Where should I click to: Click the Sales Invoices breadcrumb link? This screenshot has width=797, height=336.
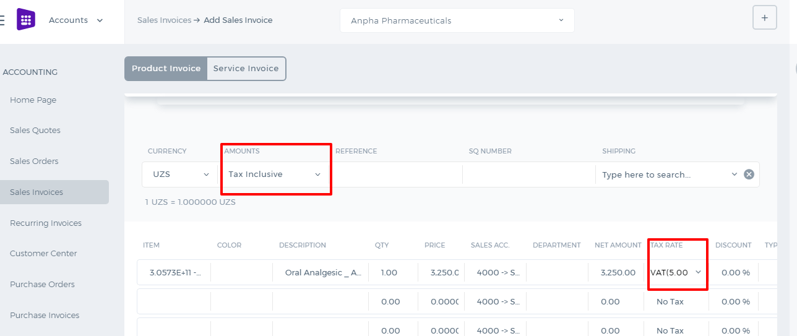click(164, 20)
